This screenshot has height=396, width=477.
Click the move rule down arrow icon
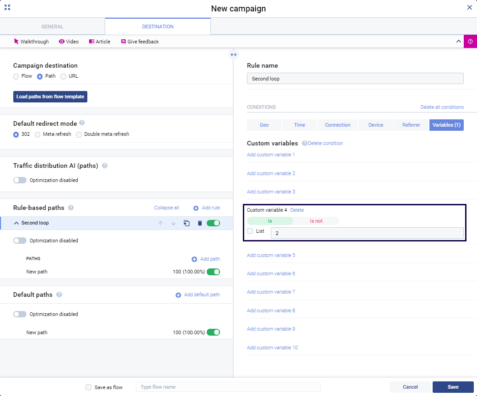[x=173, y=223]
